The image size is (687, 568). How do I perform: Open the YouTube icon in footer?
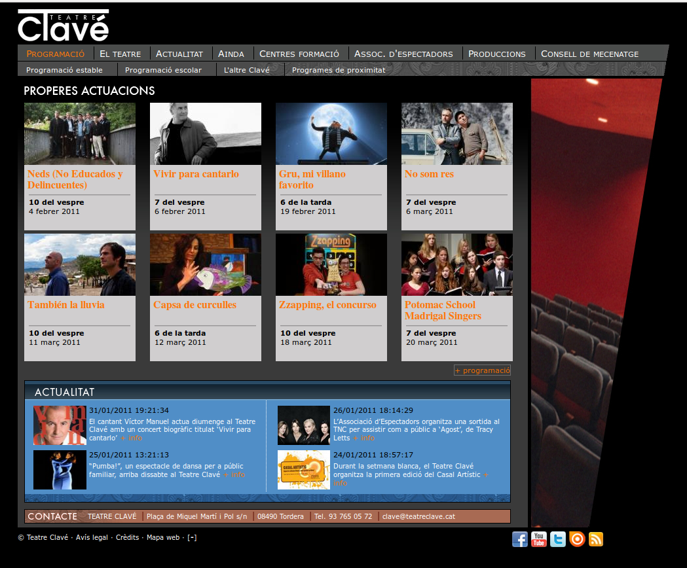tap(539, 539)
